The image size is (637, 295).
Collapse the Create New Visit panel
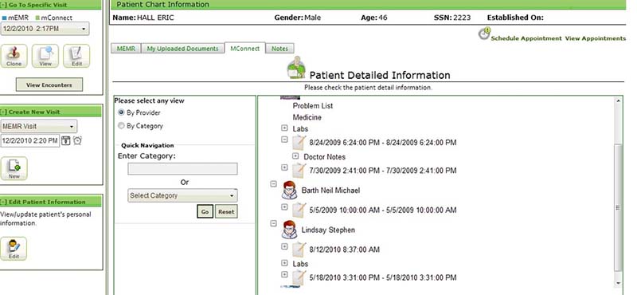click(4, 112)
